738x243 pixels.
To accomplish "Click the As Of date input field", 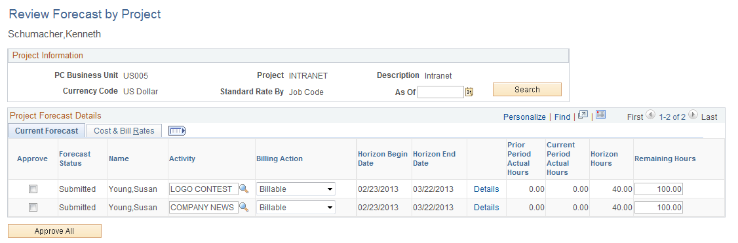I will pyautogui.click(x=441, y=92).
